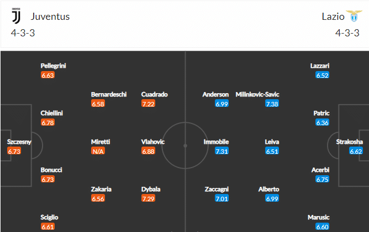Open the Juventus team name link

[x=50, y=17]
